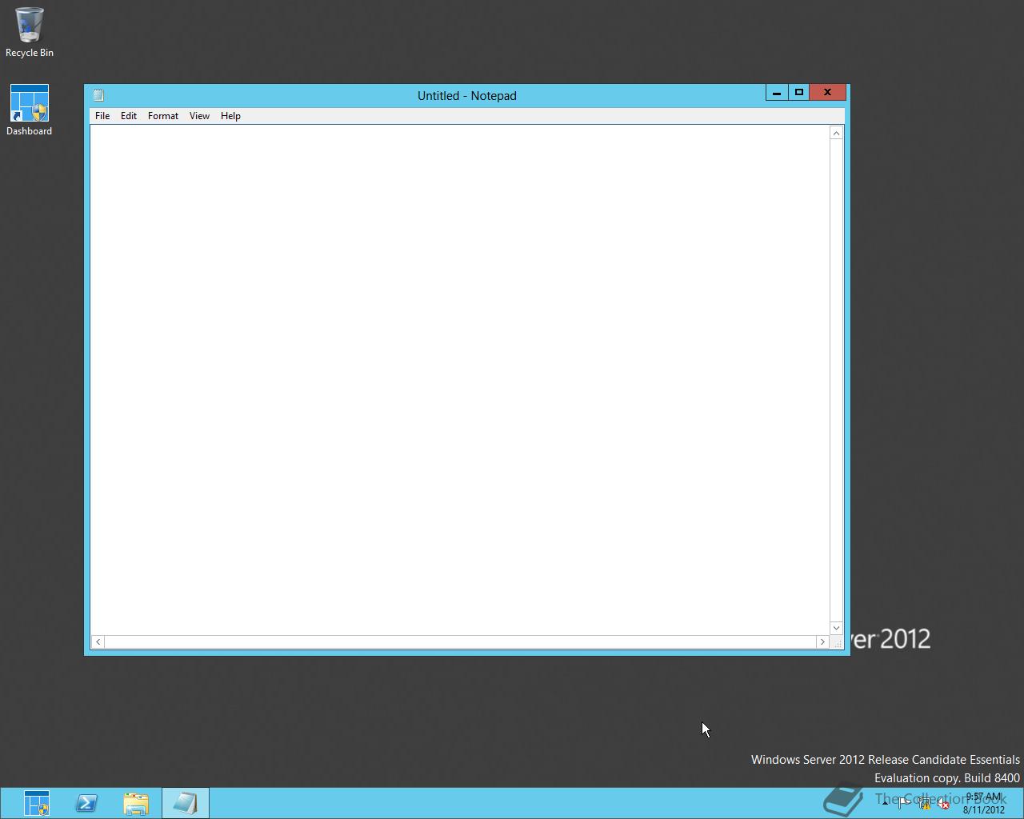This screenshot has height=819, width=1024.
Task: Open the Recycle Bin desktop icon
Action: coord(30,32)
